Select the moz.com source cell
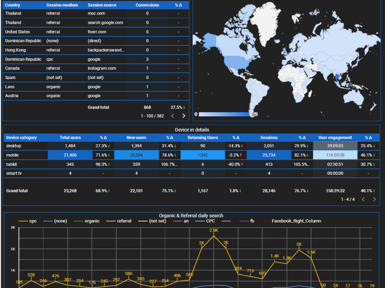The height and width of the screenshot is (288, 385). click(x=96, y=13)
